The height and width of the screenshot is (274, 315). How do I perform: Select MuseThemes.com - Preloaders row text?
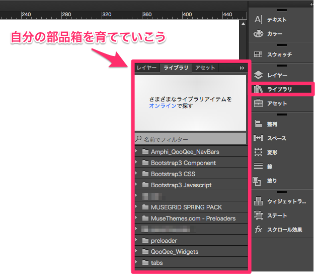click(193, 218)
